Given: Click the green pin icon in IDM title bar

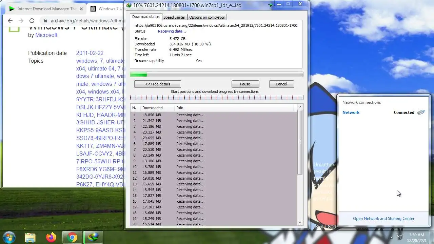Looking at the screenshot, I should click(x=270, y=5).
